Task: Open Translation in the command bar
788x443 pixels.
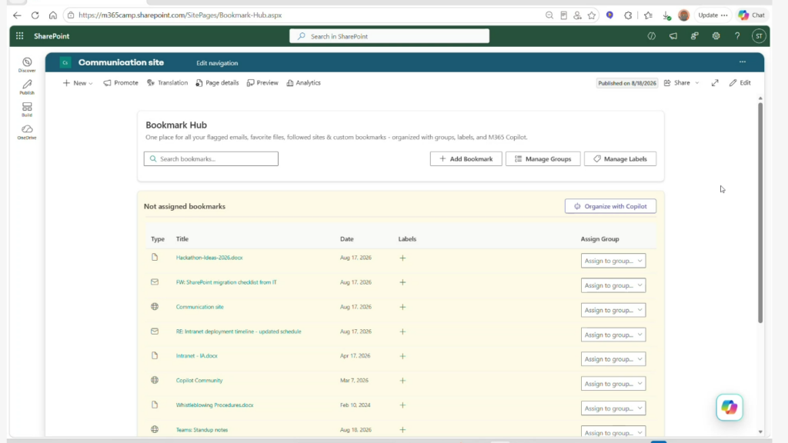Action: click(167, 83)
